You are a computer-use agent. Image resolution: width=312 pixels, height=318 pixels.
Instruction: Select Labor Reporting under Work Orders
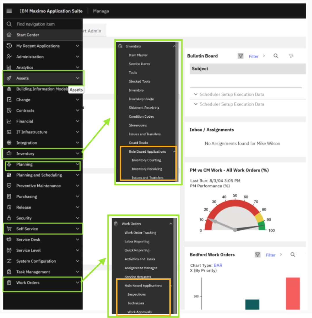coord(137,242)
